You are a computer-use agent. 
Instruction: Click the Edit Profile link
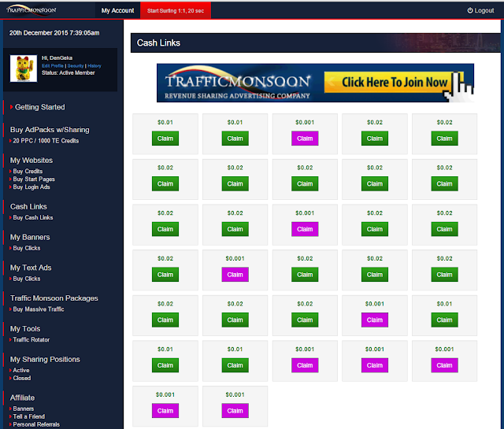[53, 65]
